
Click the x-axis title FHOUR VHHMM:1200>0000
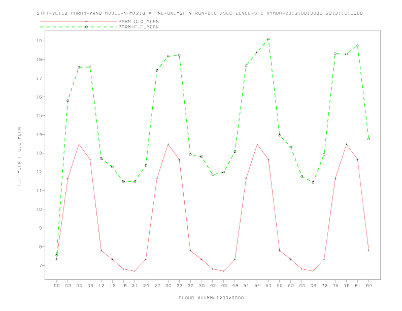tap(211, 298)
